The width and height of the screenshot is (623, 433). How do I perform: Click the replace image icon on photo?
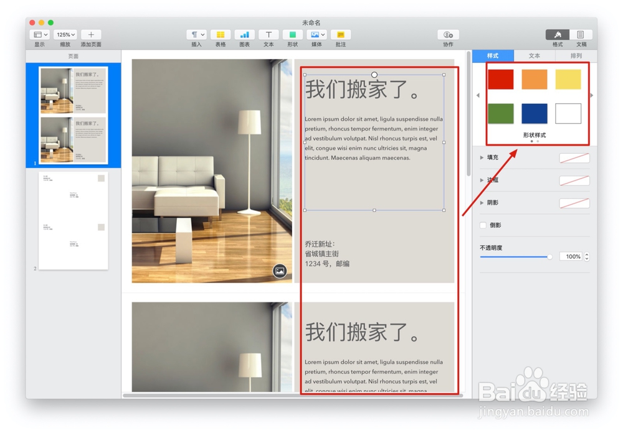280,271
